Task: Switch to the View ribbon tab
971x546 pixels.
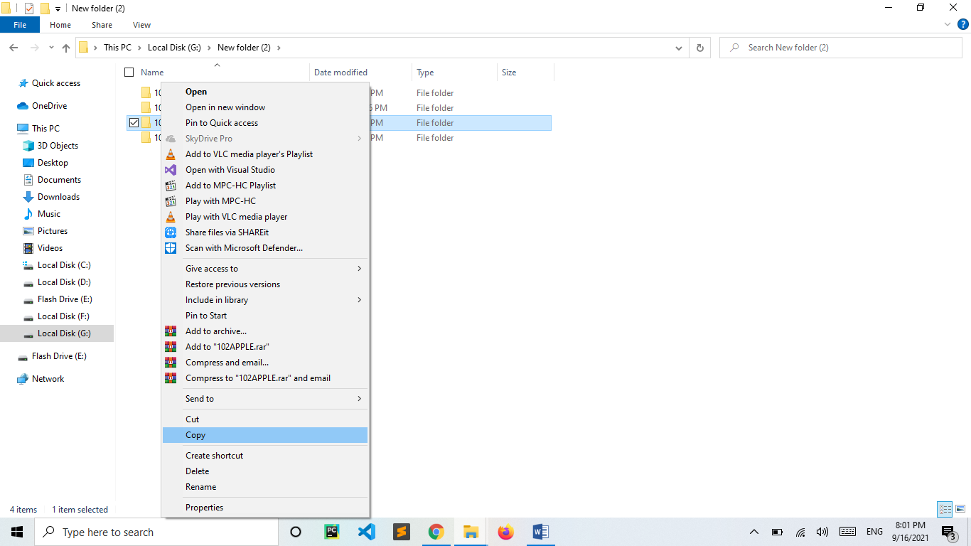Action: pyautogui.click(x=141, y=24)
